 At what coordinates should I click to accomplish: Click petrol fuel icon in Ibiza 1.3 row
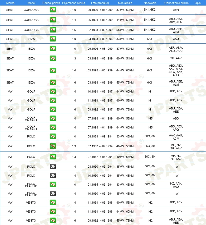tap(53, 58)
